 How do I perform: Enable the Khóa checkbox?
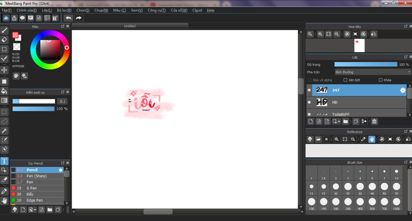[381, 80]
